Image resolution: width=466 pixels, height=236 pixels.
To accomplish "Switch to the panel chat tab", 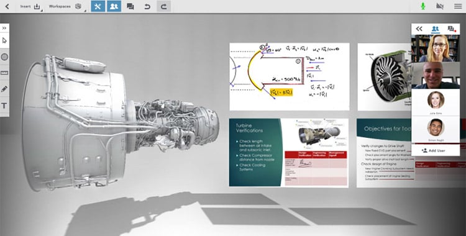I will click(x=452, y=29).
